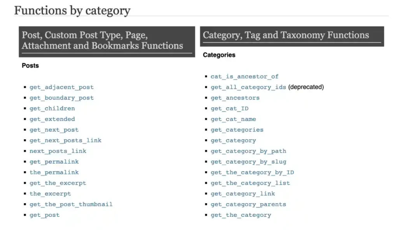The width and height of the screenshot is (398, 230).
Task: Open the get_the_post_thumbnail page
Action: point(71,204)
